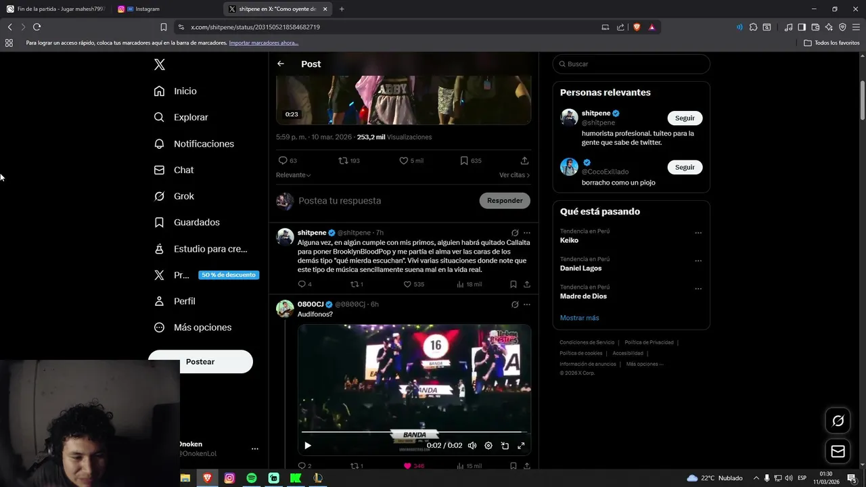Bookmark the main post (635)

pyautogui.click(x=470, y=160)
